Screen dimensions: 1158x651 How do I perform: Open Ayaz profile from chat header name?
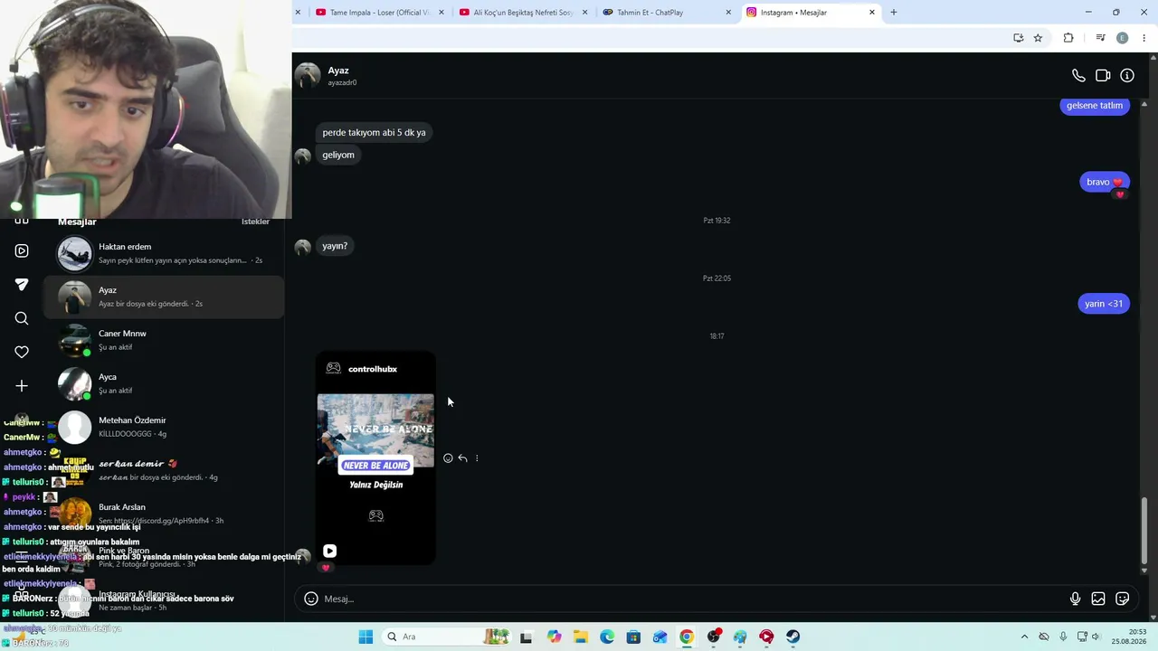(x=338, y=71)
